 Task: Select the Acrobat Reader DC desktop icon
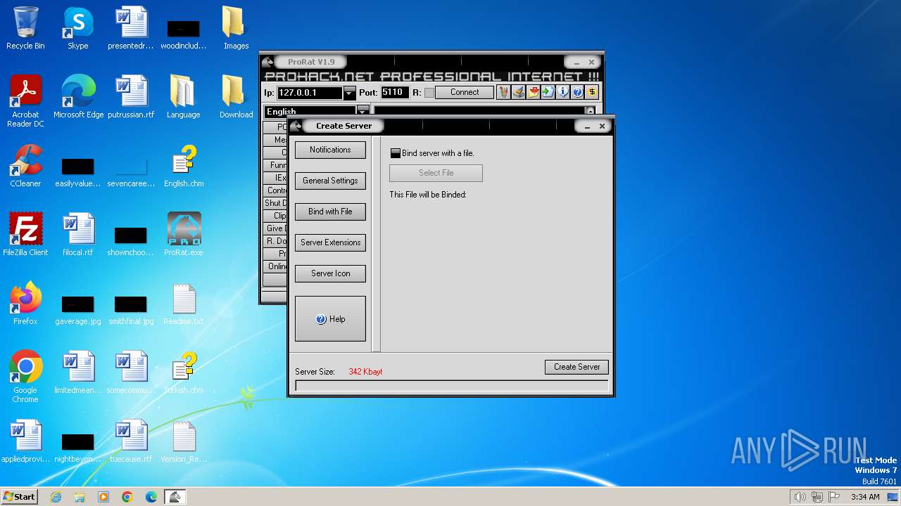tap(25, 101)
